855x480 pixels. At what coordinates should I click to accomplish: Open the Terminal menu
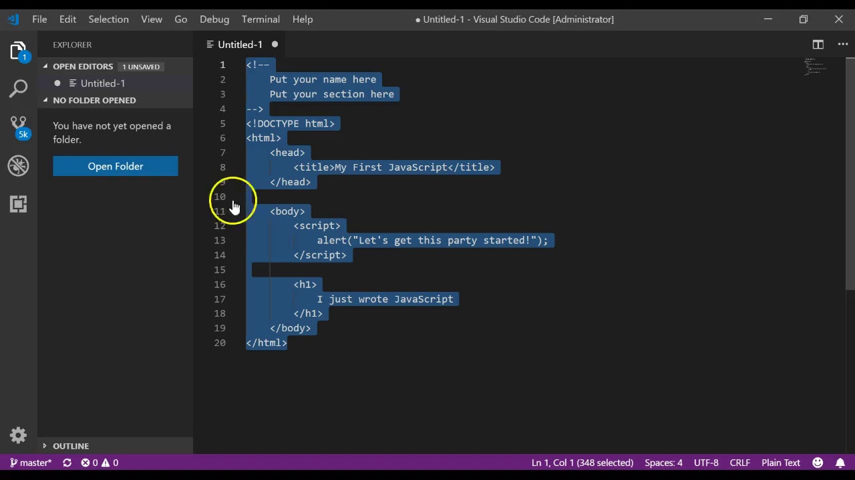261,19
